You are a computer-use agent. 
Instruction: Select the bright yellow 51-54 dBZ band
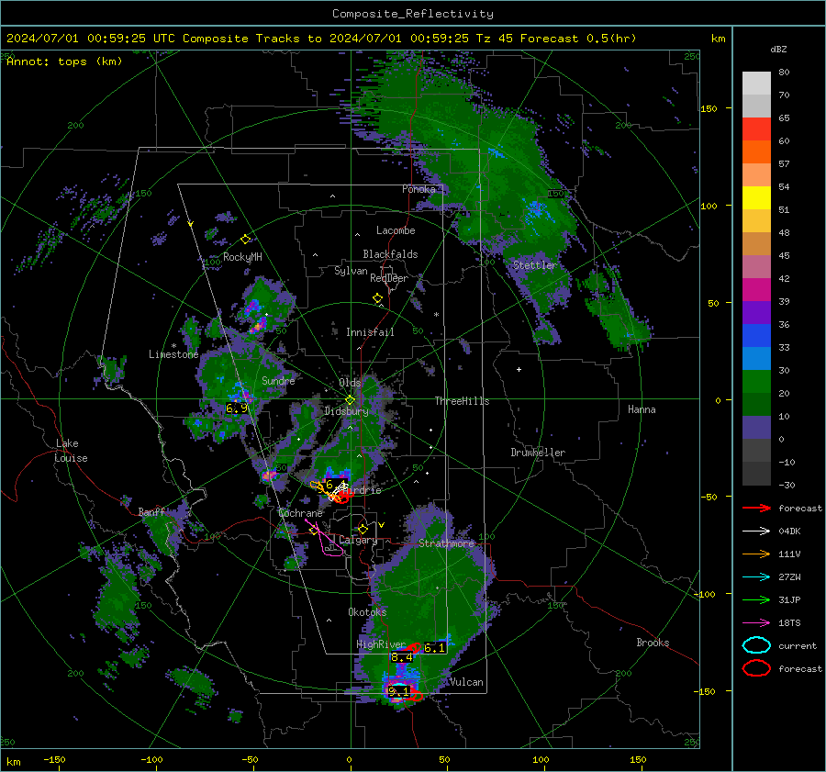click(x=756, y=198)
